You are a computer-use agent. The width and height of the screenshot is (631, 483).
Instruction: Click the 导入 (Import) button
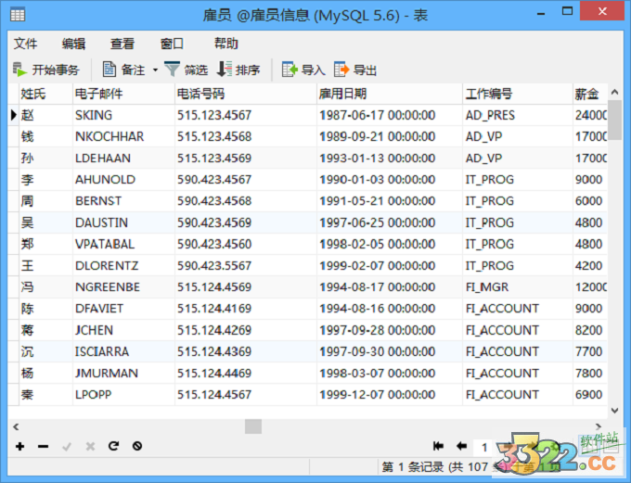[303, 70]
